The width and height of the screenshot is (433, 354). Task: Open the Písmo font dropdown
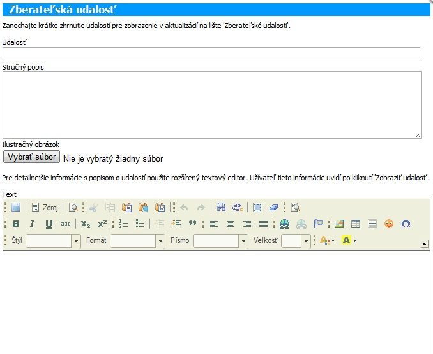point(220,241)
